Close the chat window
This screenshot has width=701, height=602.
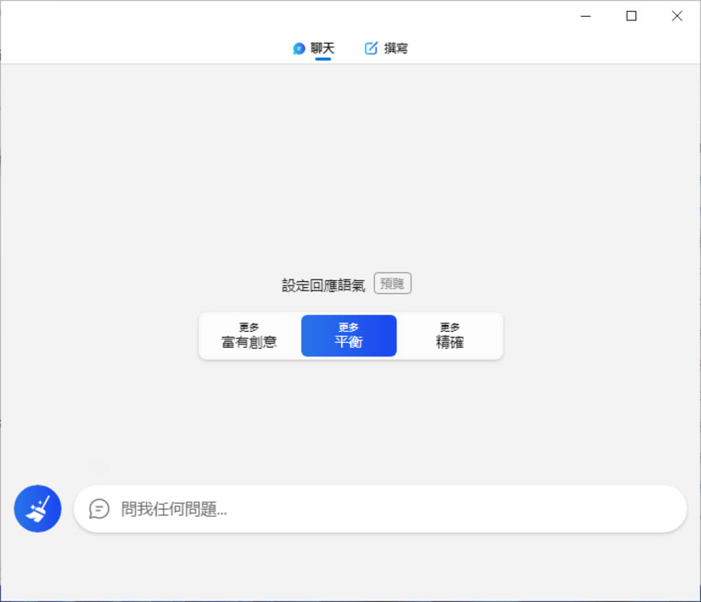tap(677, 16)
